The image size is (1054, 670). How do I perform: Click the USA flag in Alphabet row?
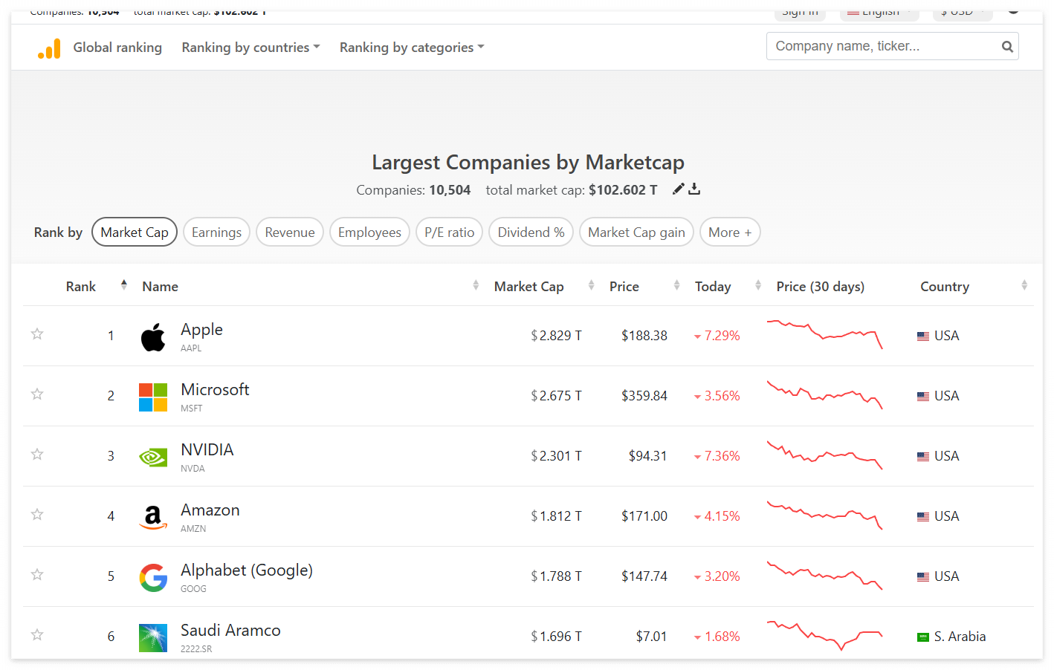(x=923, y=577)
